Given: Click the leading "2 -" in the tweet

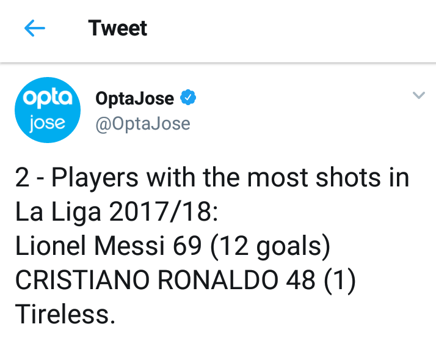Looking at the screenshot, I should click(x=30, y=178).
